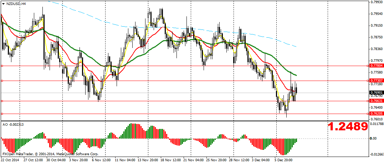The image size is (384, 163).
Task: Click the 22 Oct 2014 date on time axis
Action: pos(10,160)
